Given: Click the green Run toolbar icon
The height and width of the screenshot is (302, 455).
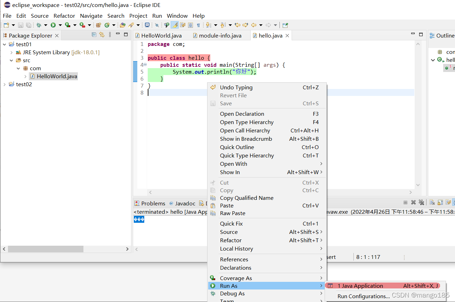Looking at the screenshot, I should click(53, 25).
